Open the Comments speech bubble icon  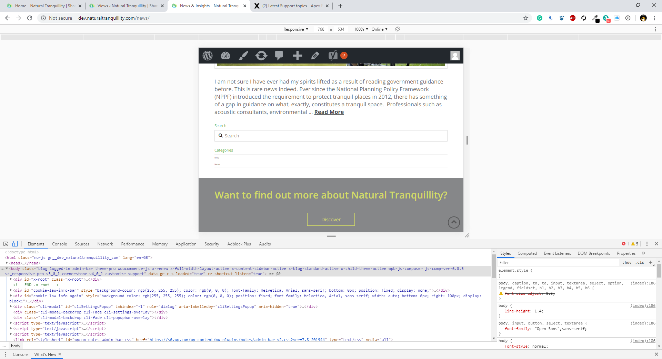[x=279, y=56]
